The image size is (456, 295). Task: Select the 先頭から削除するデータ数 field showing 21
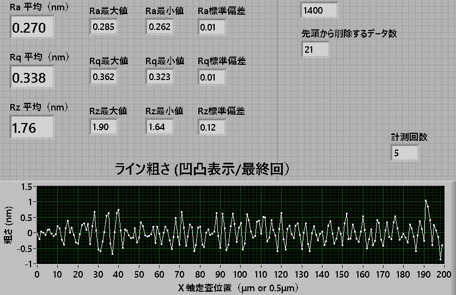(315, 50)
